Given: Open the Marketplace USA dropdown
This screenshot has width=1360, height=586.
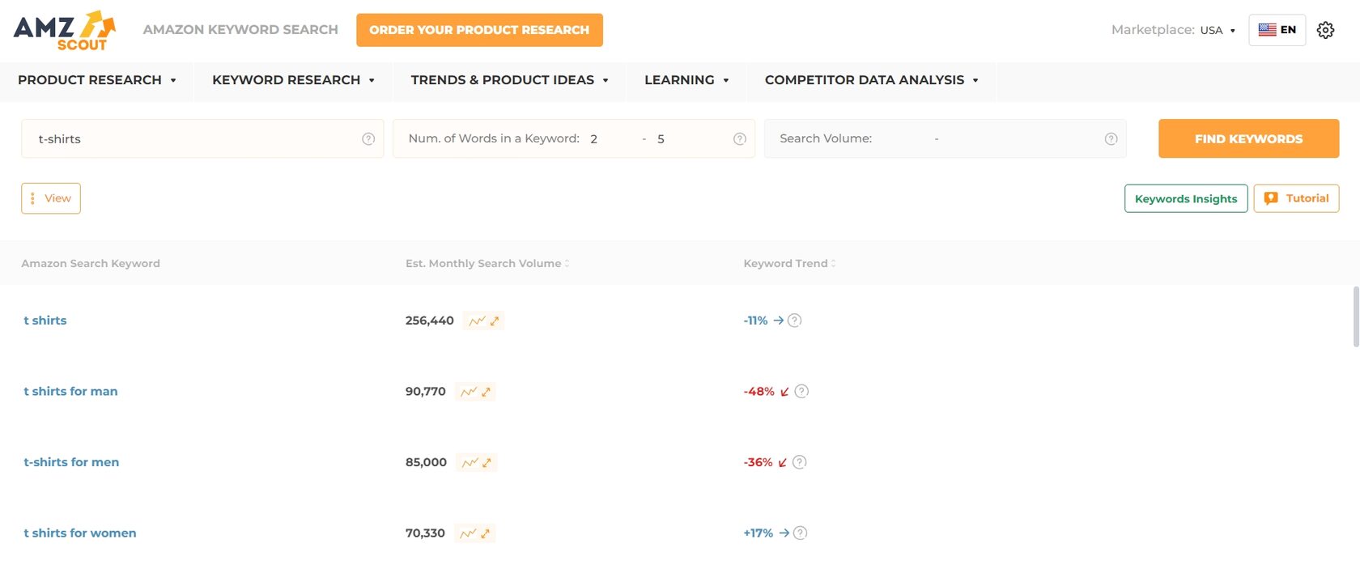Looking at the screenshot, I should [x=1218, y=29].
